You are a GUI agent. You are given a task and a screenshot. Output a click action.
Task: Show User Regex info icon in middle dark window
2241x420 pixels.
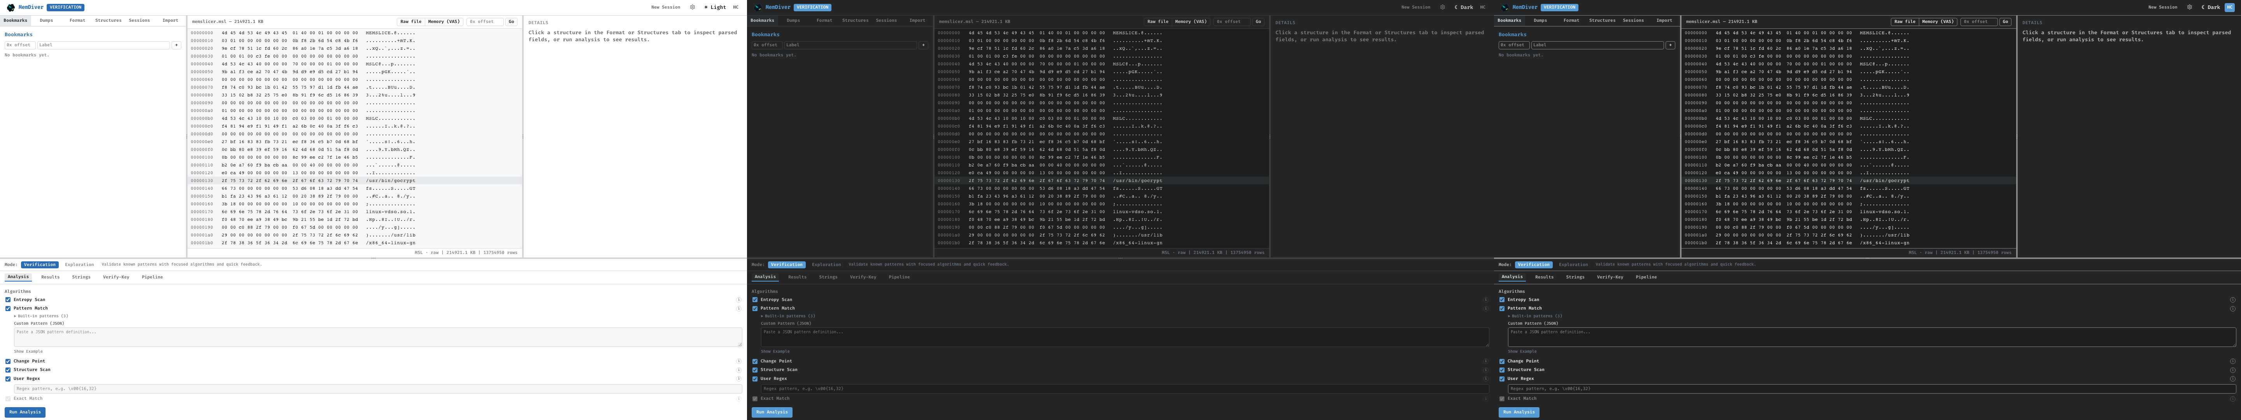(x=1486, y=378)
